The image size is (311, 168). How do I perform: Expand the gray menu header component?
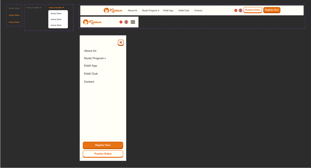click(x=33, y=7)
